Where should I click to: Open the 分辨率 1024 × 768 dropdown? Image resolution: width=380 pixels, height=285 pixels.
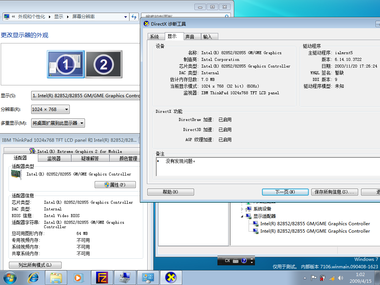(x=50, y=109)
